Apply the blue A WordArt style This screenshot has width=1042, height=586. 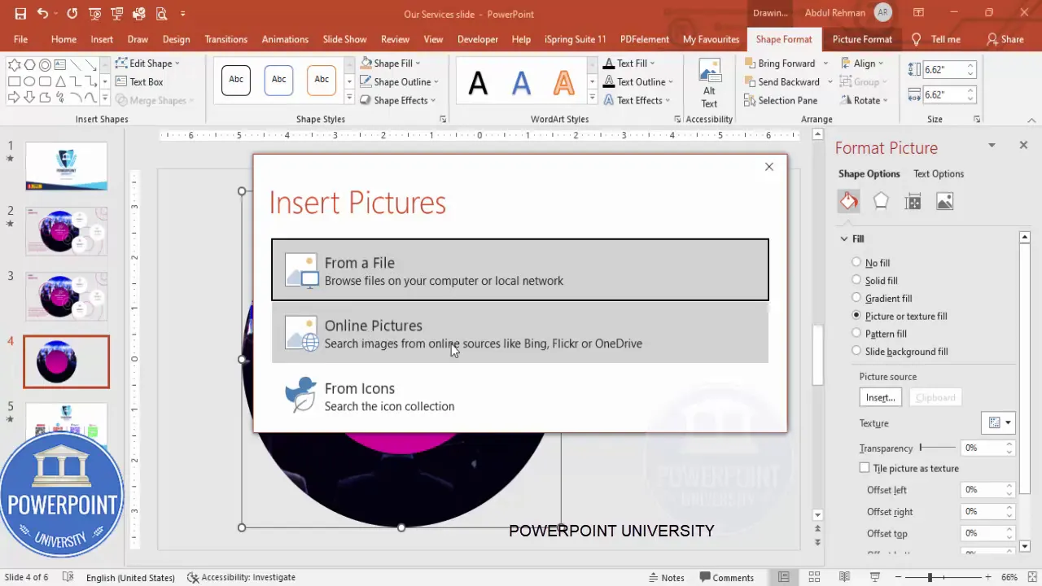(521, 82)
